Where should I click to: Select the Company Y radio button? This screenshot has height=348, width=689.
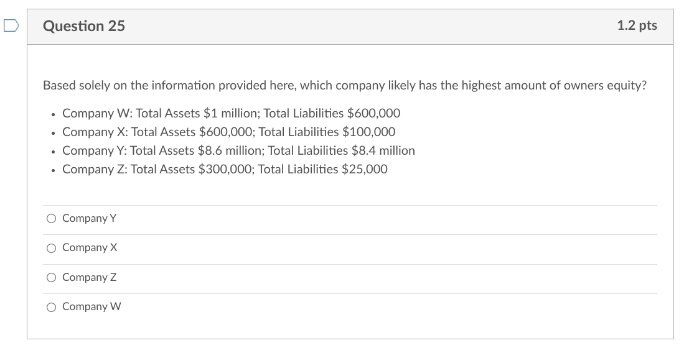pos(52,218)
